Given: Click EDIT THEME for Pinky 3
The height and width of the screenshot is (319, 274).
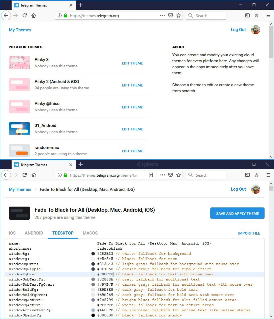Looking at the screenshot, I should [132, 63].
